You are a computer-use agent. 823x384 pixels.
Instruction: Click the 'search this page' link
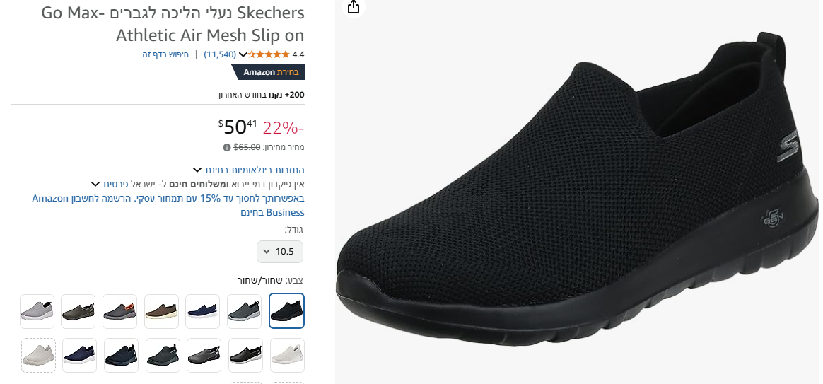point(165,54)
